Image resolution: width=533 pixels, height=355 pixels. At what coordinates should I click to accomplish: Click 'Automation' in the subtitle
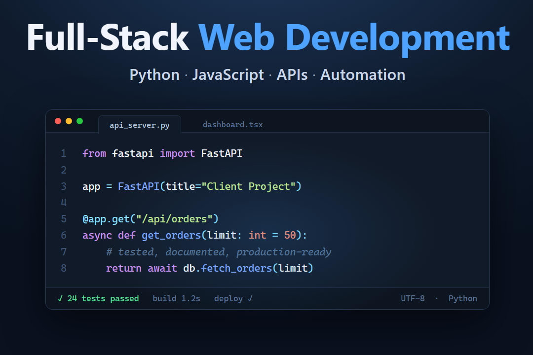363,75
